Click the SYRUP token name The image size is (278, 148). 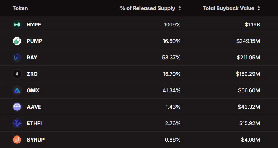36,140
